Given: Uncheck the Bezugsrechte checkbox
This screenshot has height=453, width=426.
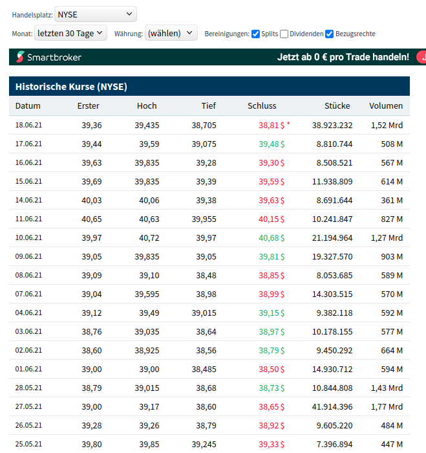Looking at the screenshot, I should click(330, 34).
